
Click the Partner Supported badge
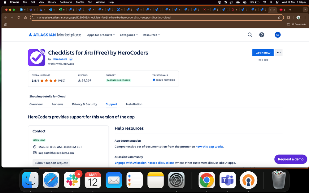click(118, 80)
